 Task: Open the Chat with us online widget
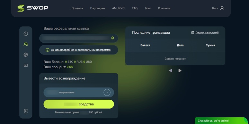[x=222, y=121]
